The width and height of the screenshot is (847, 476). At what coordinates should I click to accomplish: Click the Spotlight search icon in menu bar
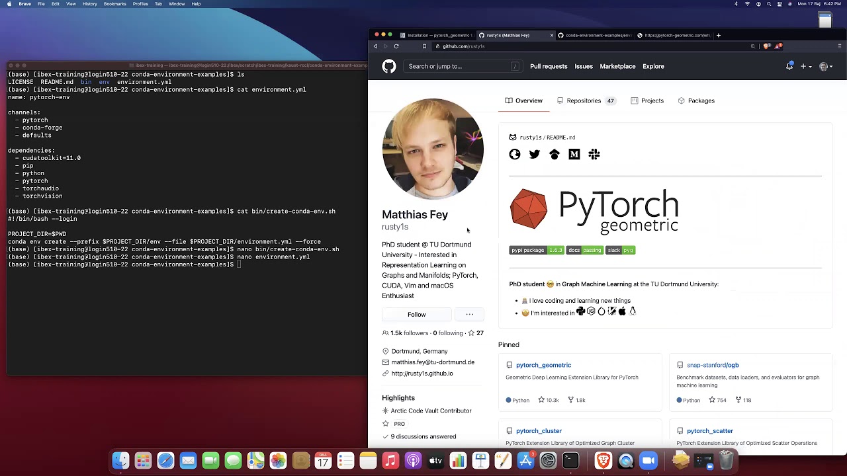pyautogui.click(x=768, y=4)
